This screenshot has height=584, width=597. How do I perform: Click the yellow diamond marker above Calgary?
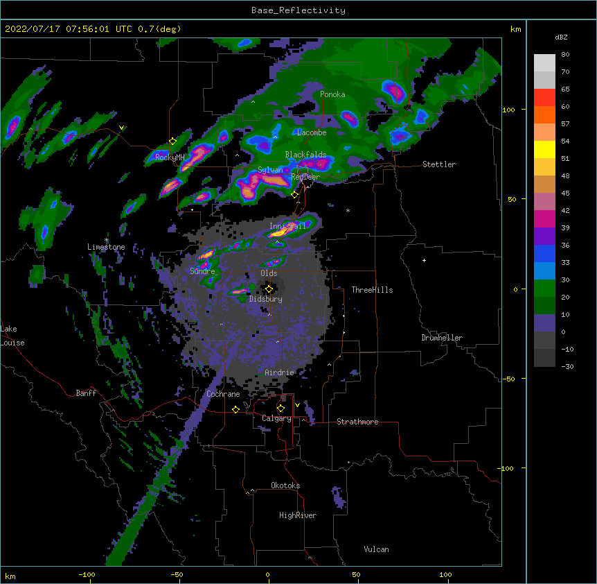tap(280, 409)
